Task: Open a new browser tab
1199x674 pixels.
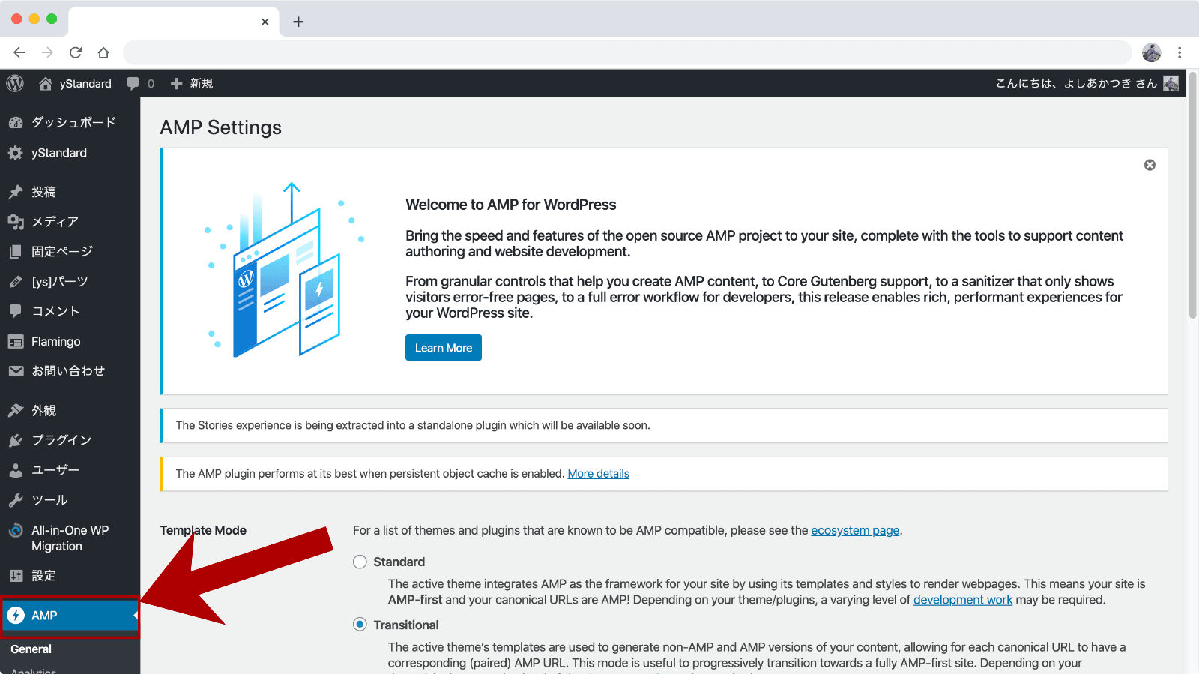Action: coord(298,22)
